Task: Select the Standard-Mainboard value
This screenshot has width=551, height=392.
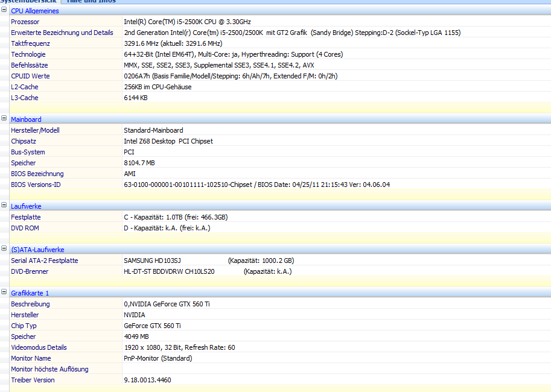Action: 153,130
